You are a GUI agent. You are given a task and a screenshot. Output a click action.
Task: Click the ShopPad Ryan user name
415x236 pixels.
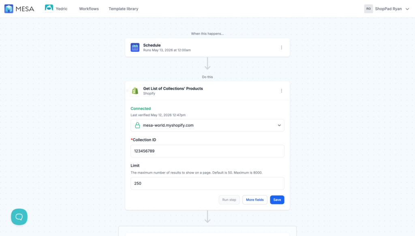388,9
